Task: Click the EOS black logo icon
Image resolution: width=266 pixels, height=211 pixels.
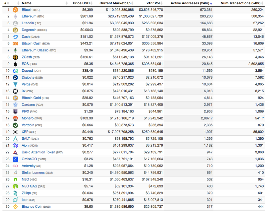Action: pos(15,64)
